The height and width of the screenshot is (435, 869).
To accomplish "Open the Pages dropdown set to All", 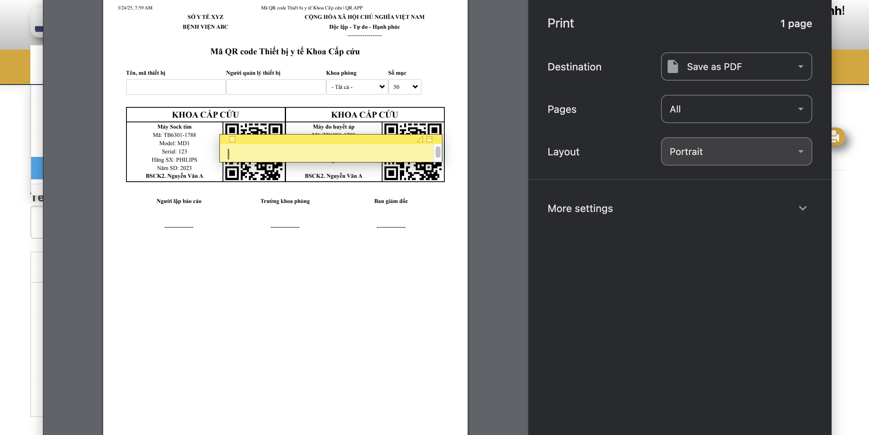I will 736,109.
